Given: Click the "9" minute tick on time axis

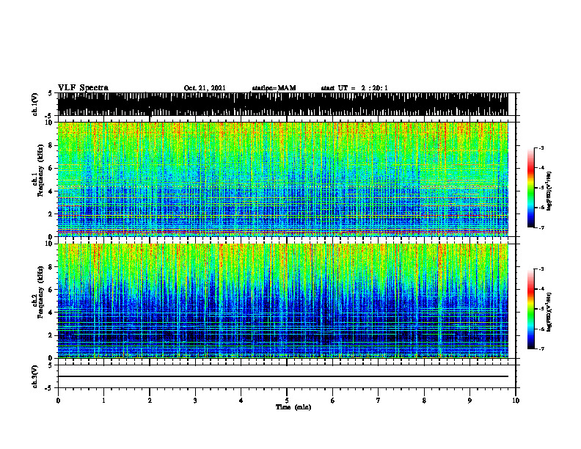Looking at the screenshot, I should (x=469, y=401).
